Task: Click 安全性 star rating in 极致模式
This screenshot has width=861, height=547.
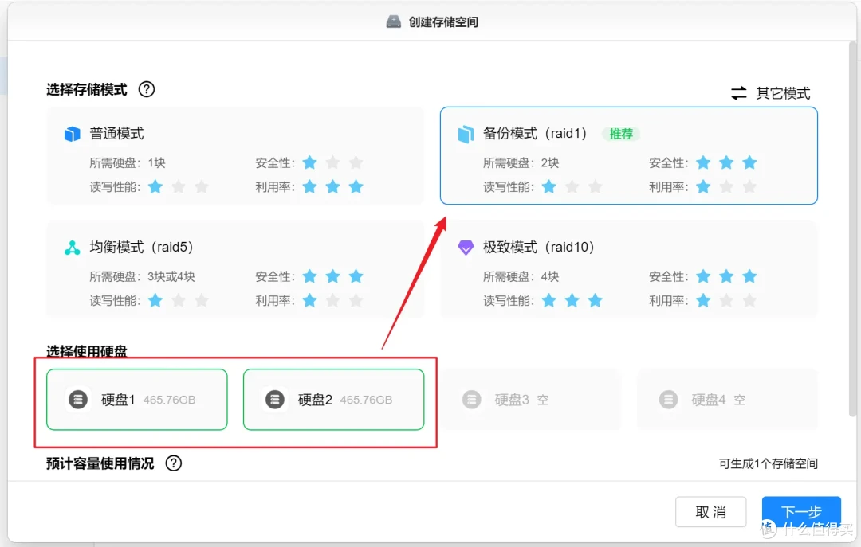Action: point(726,276)
